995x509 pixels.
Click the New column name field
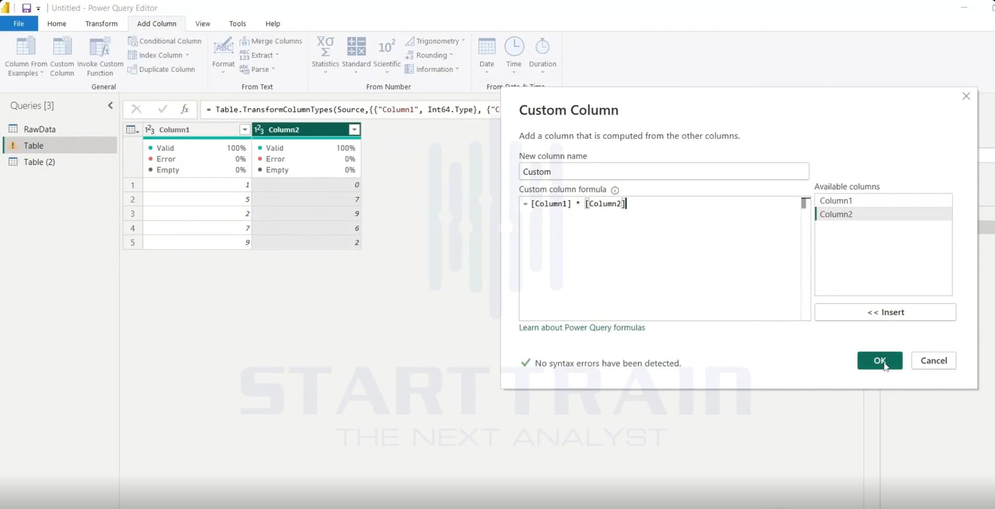click(664, 172)
